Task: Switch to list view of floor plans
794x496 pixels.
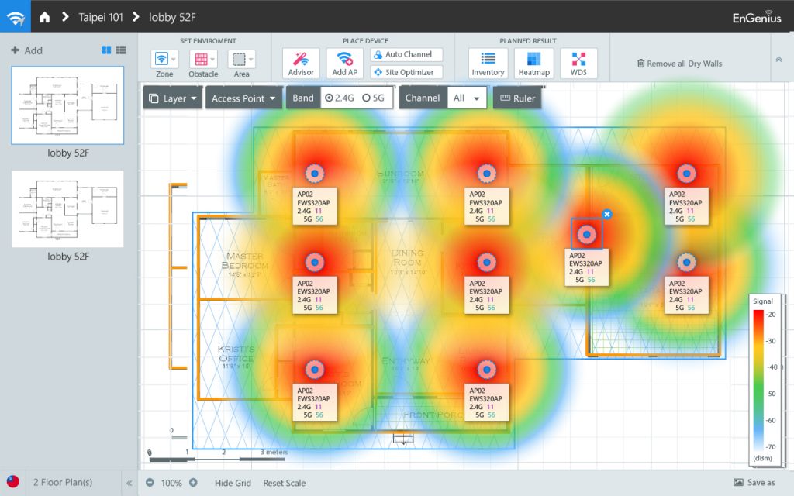Action: tap(121, 50)
